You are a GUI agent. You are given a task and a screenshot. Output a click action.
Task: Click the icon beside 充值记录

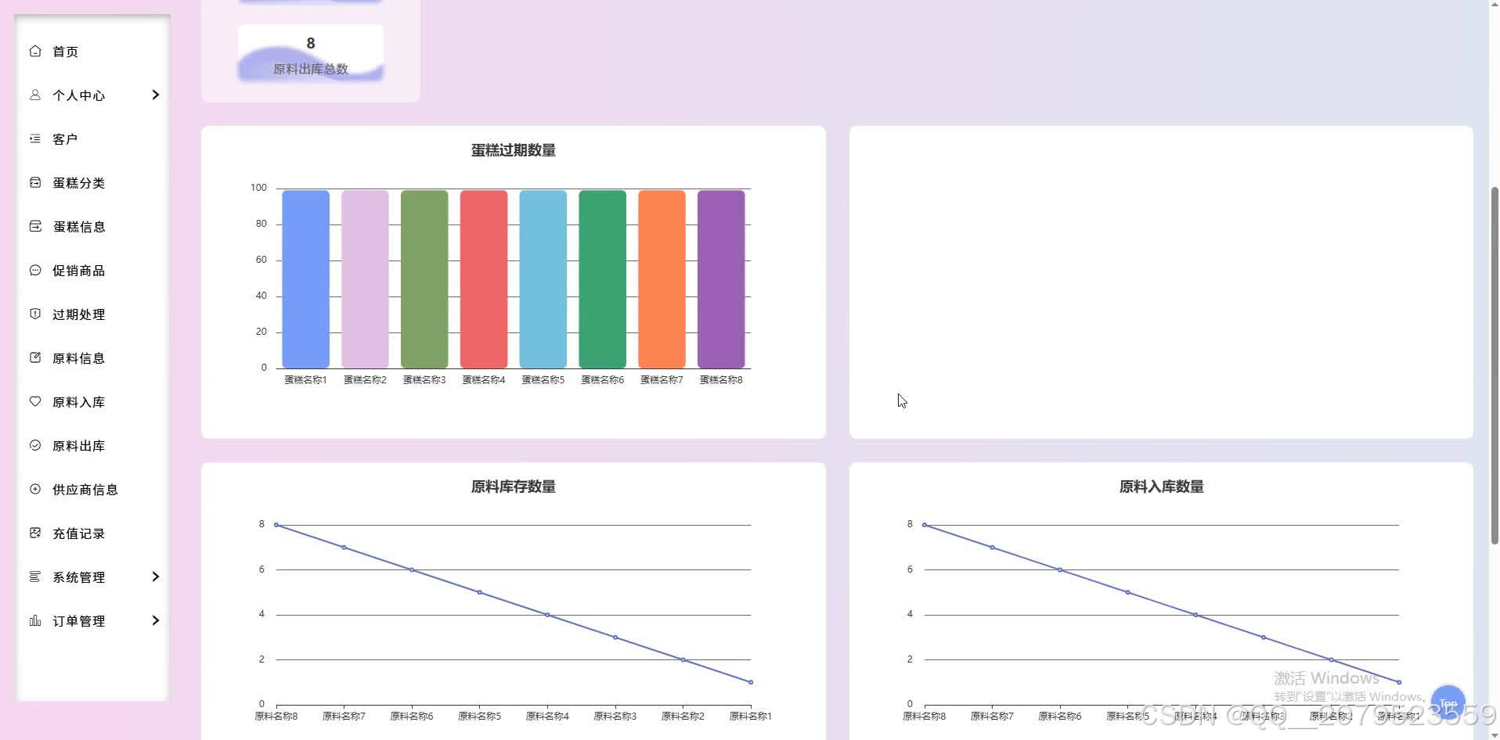click(35, 533)
